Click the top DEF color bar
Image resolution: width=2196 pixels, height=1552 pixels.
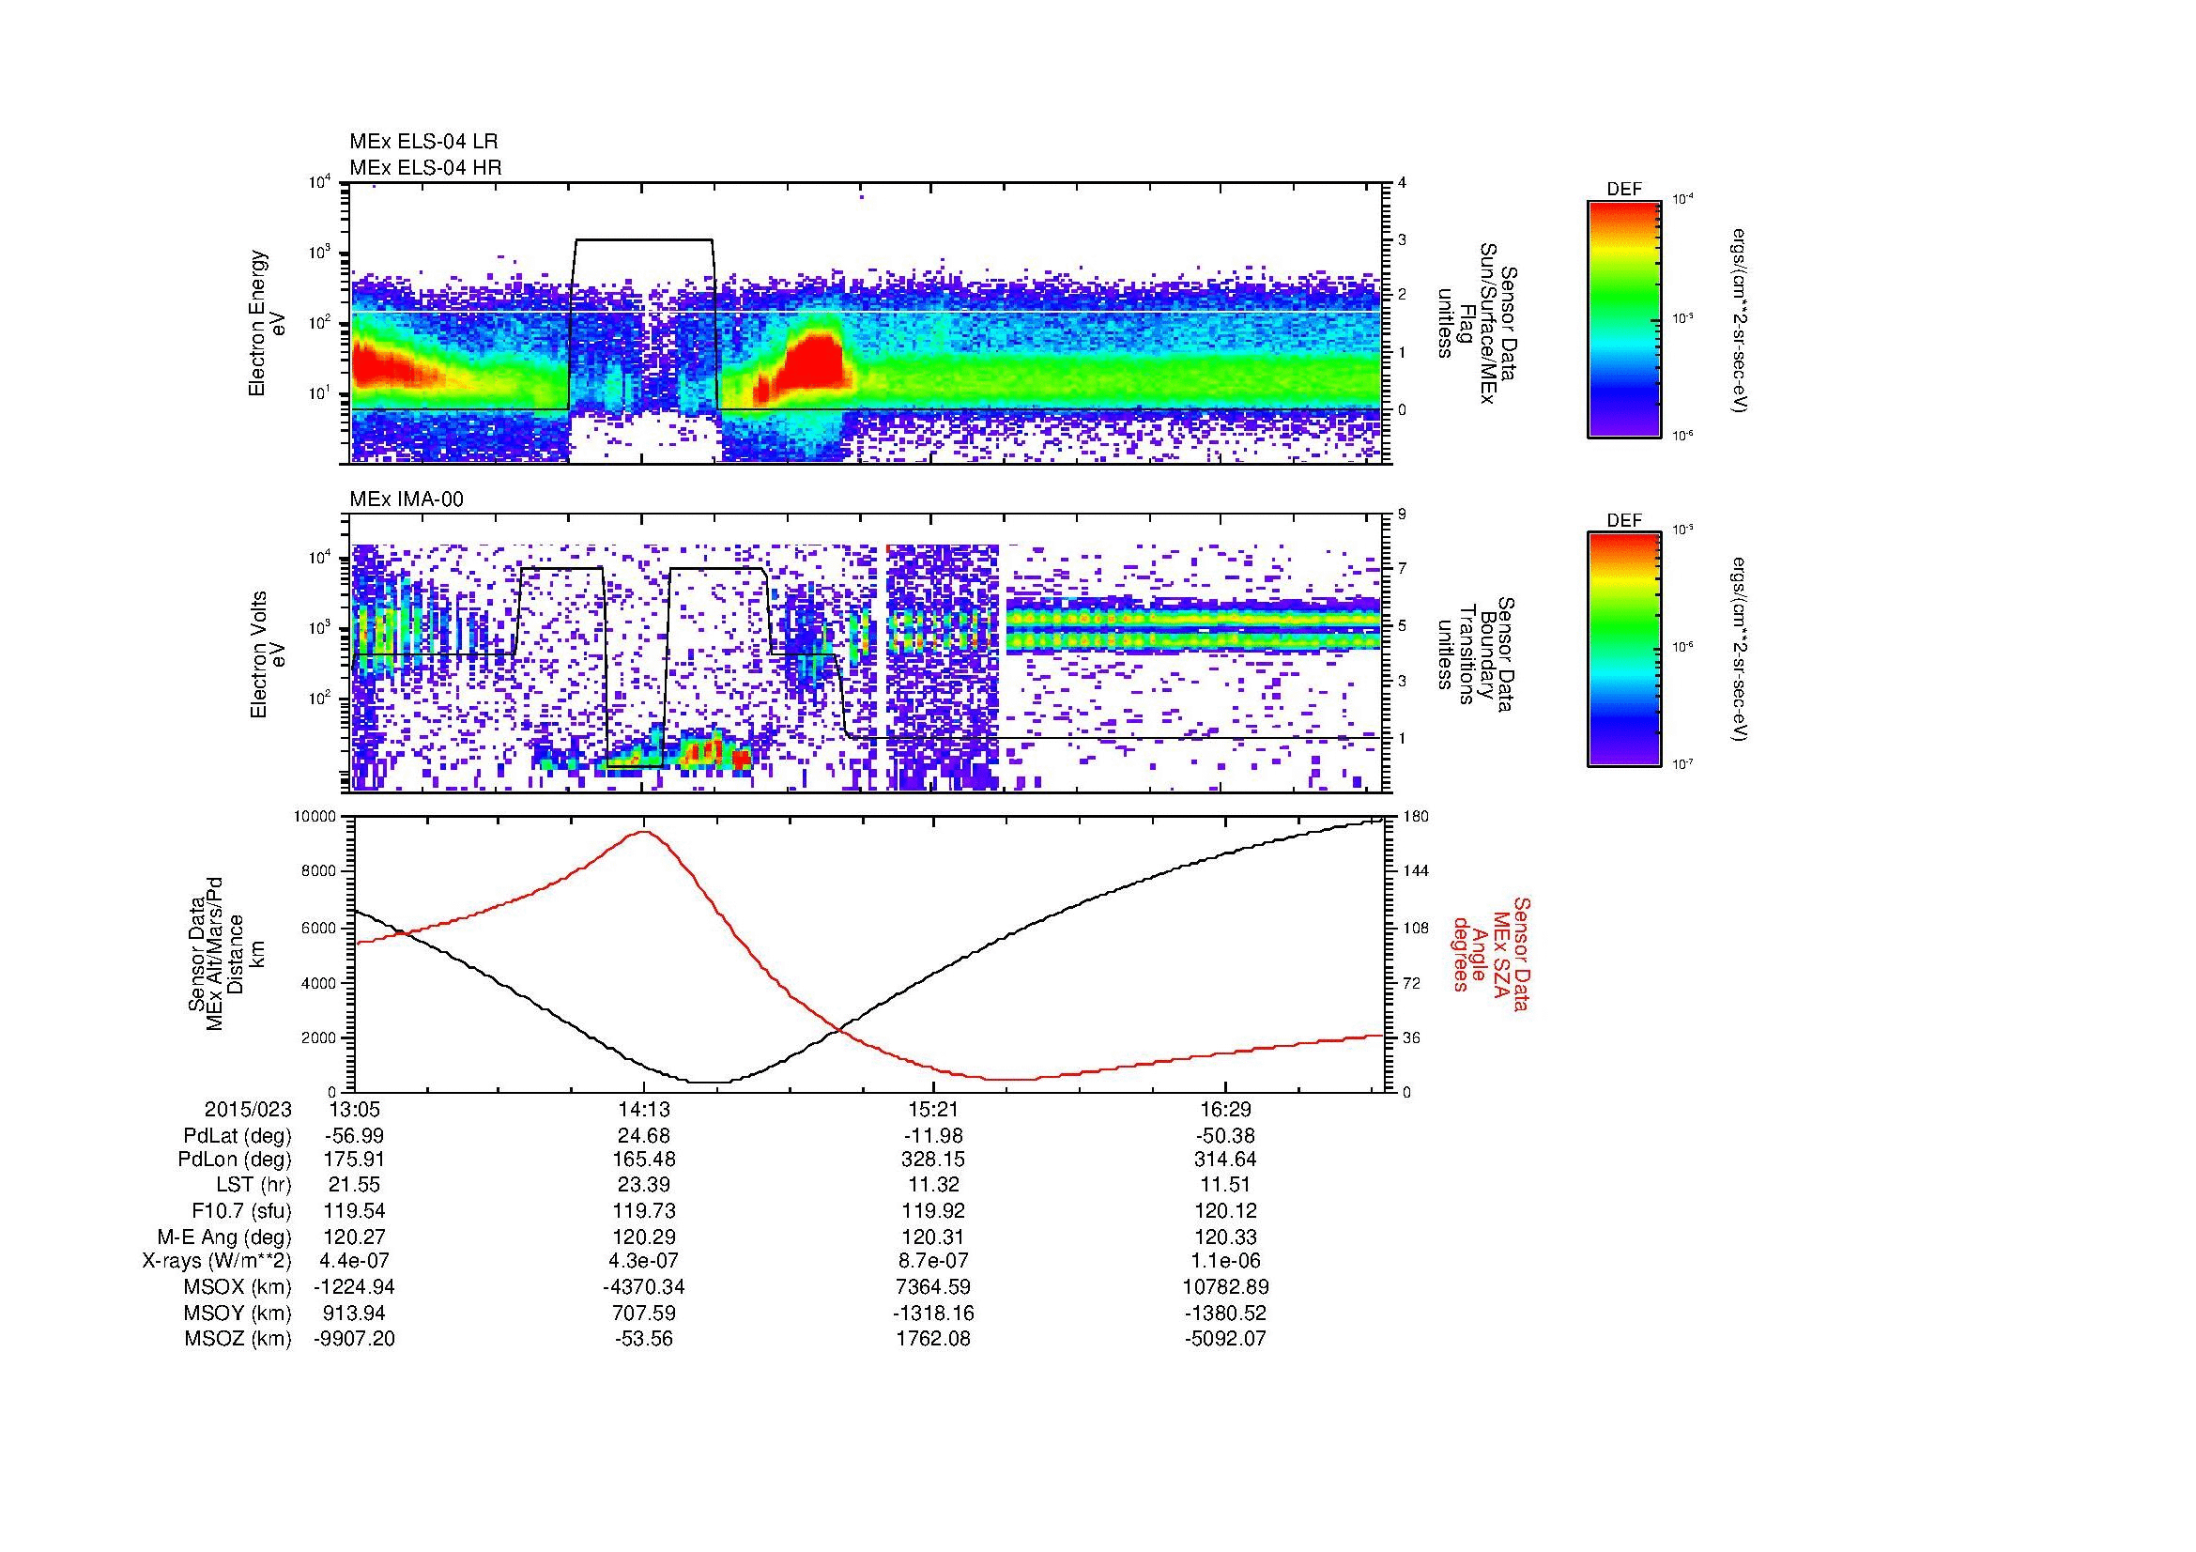(1624, 319)
